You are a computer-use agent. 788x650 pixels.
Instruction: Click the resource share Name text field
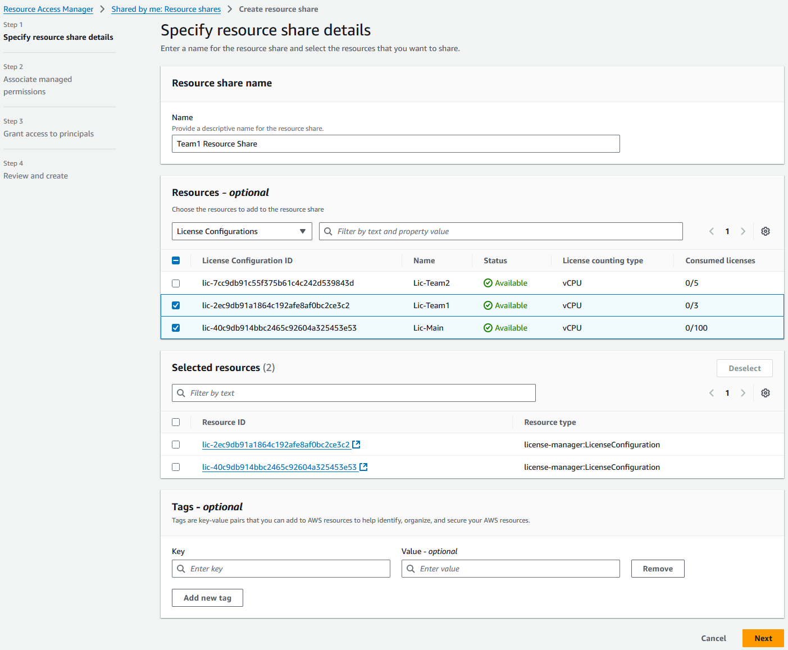(395, 144)
